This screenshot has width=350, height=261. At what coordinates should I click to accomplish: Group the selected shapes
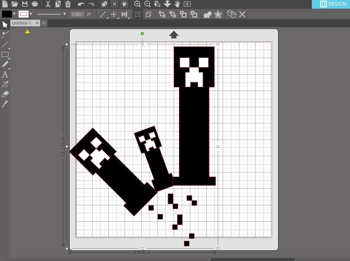coord(138,14)
